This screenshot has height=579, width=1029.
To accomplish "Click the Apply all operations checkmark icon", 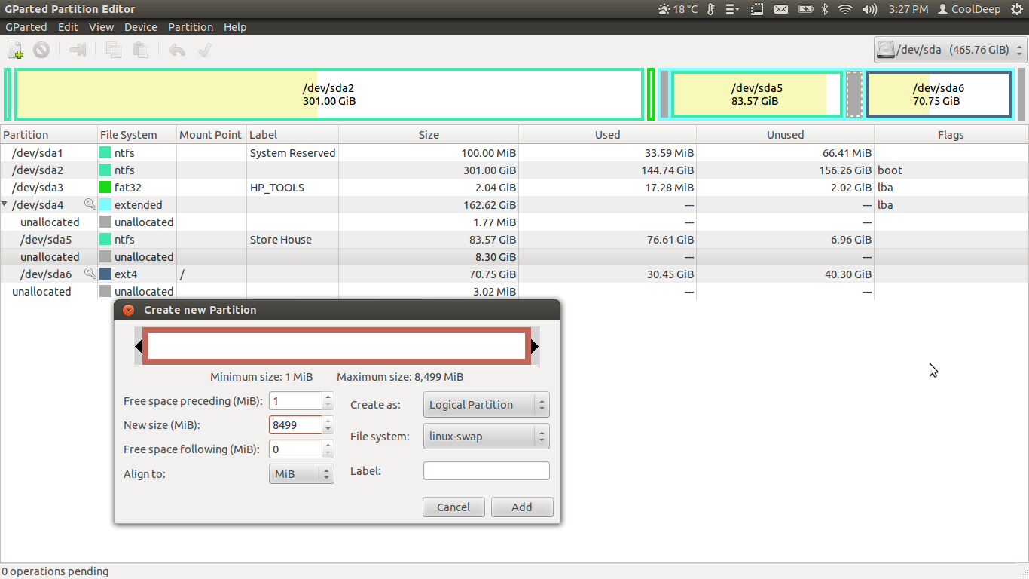I will click(203, 51).
